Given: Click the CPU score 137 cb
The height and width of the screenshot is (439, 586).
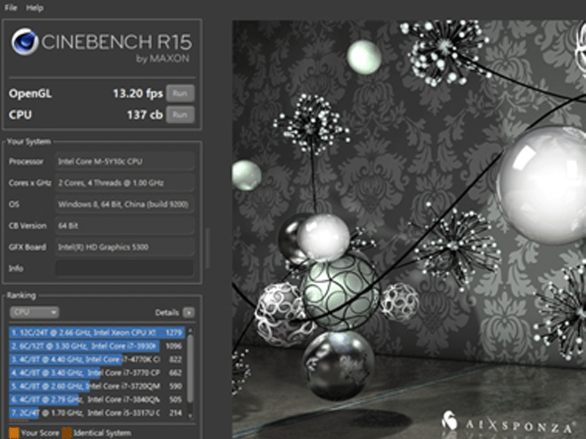Looking at the screenshot, I should click(144, 115).
